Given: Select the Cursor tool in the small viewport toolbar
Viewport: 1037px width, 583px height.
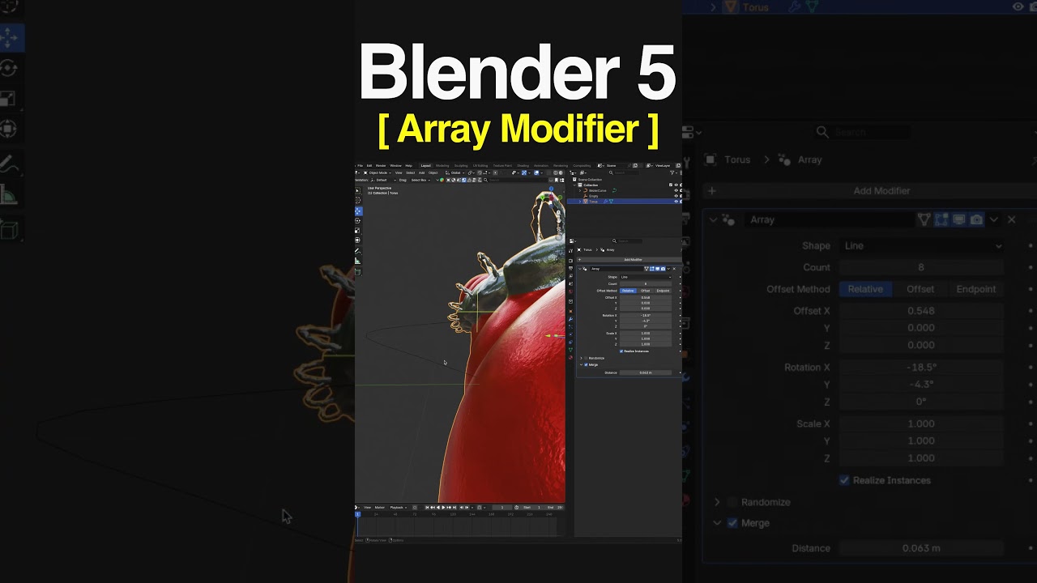Looking at the screenshot, I should pyautogui.click(x=357, y=200).
